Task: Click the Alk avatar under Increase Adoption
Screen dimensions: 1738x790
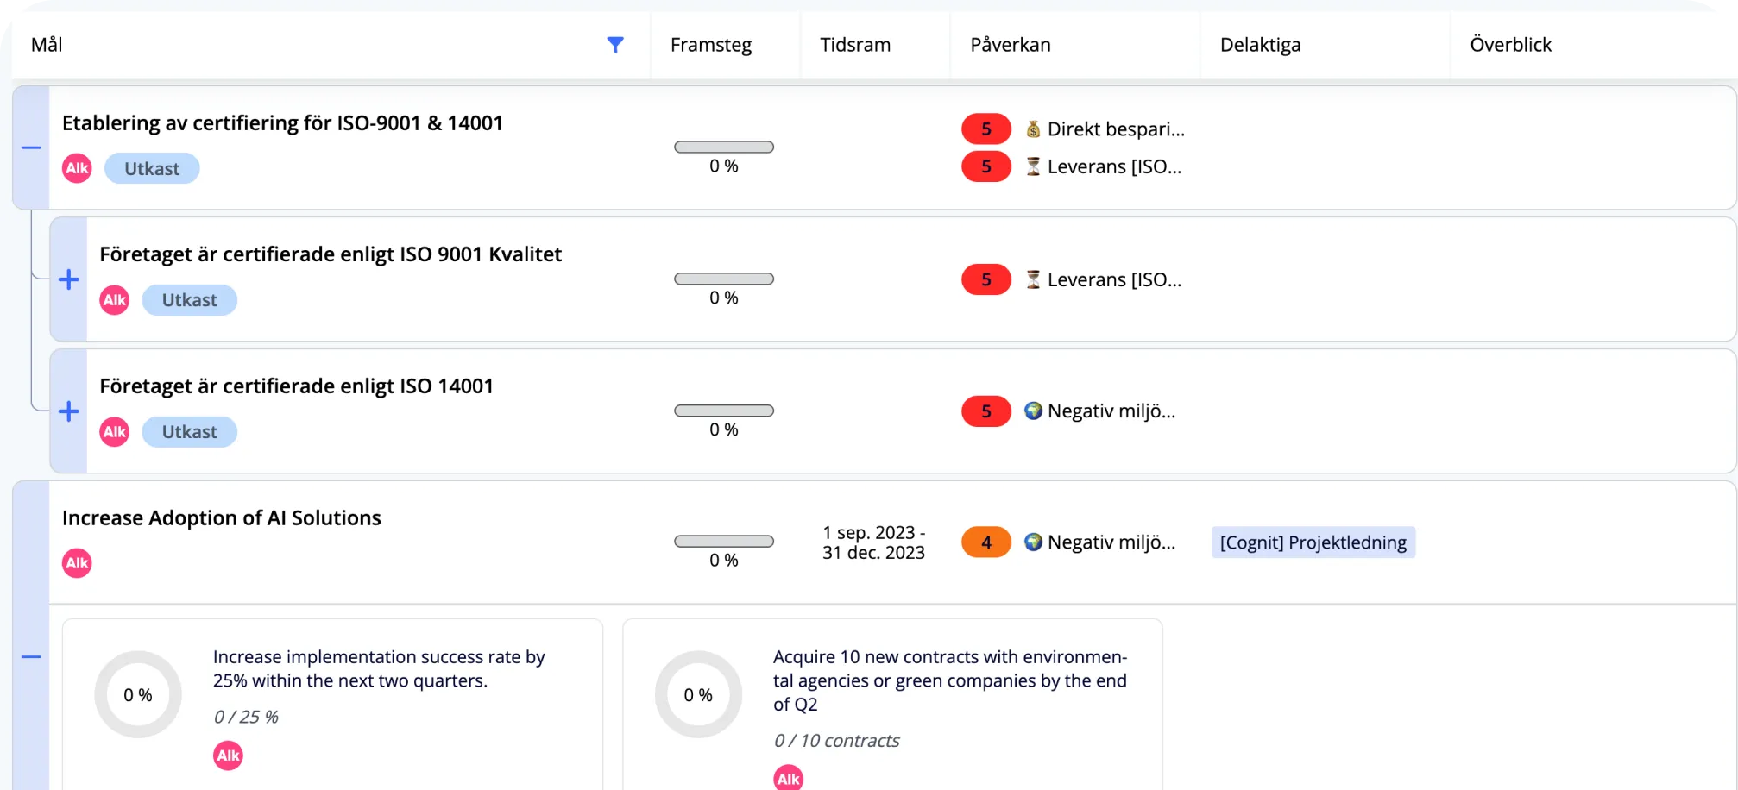Action: pos(78,563)
